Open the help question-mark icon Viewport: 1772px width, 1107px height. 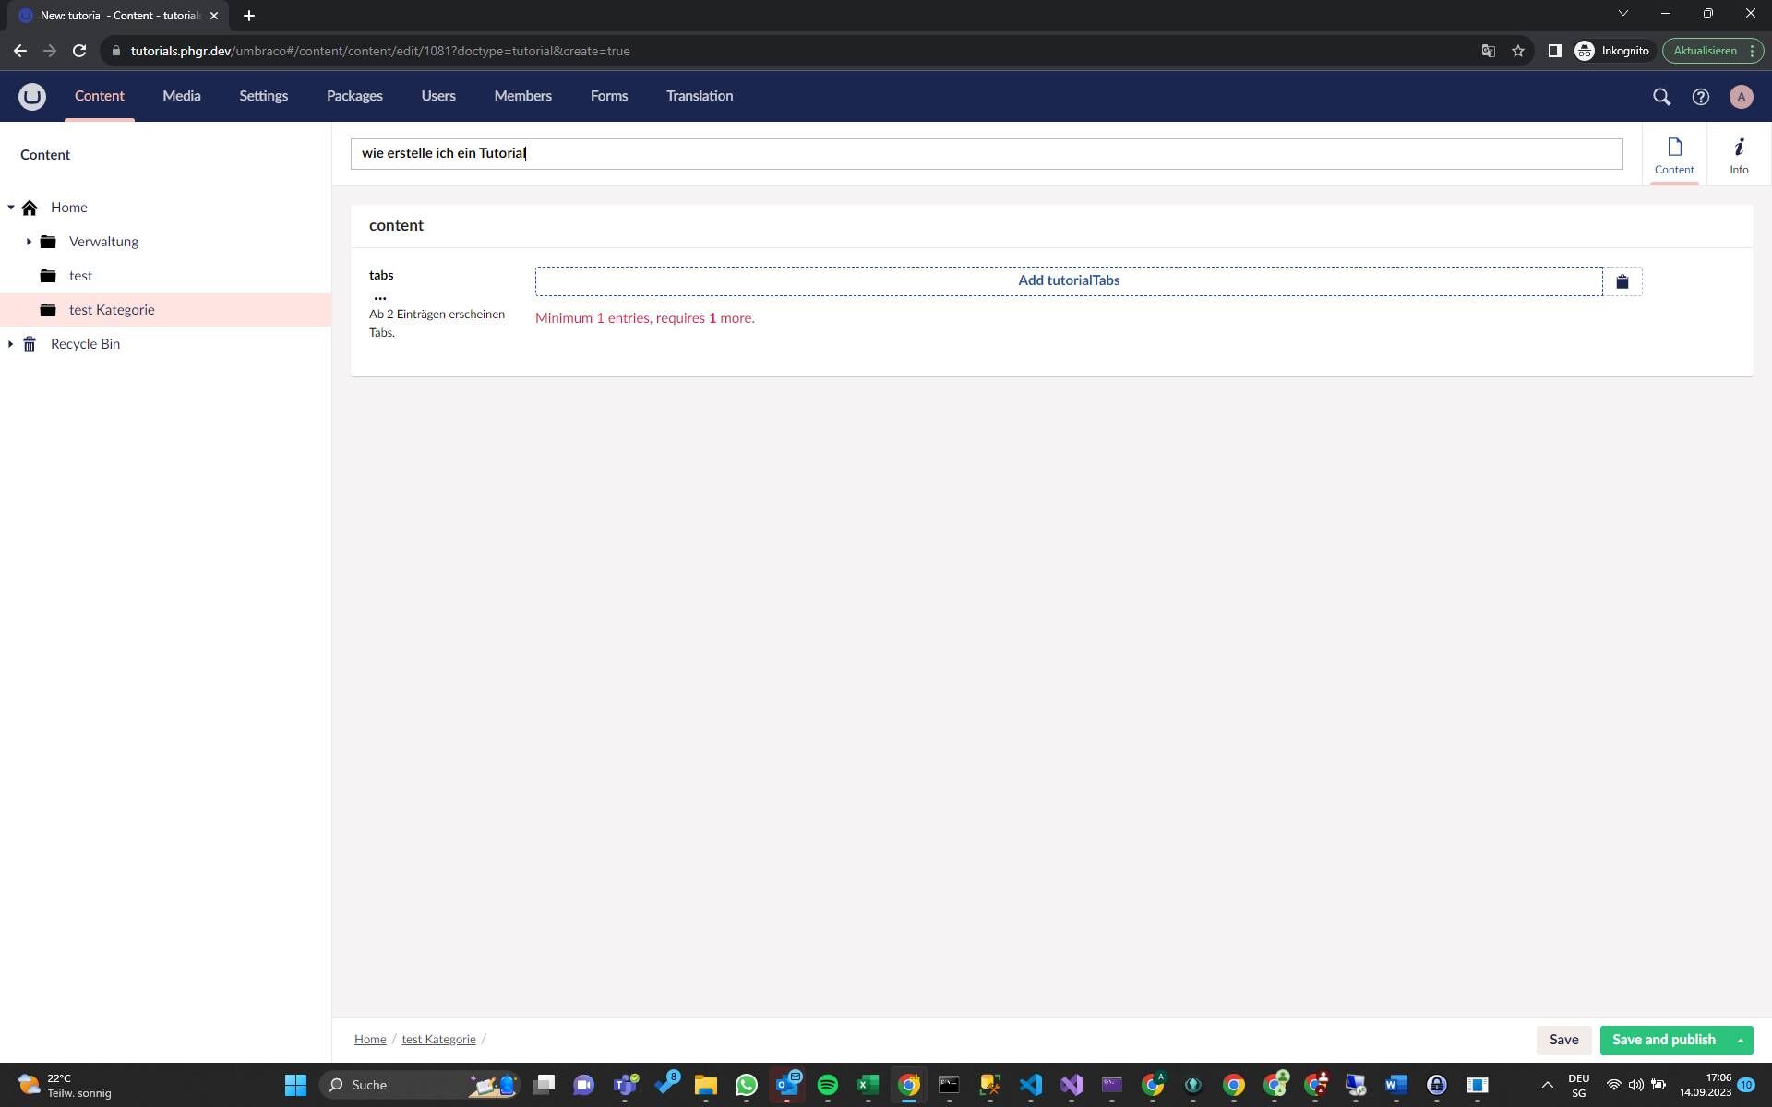coord(1700,96)
